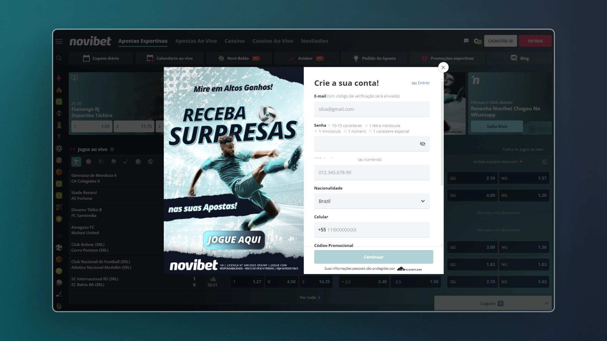This screenshot has width=607, height=341.
Task: Click the search magnifier icon
Action: [x=59, y=58]
